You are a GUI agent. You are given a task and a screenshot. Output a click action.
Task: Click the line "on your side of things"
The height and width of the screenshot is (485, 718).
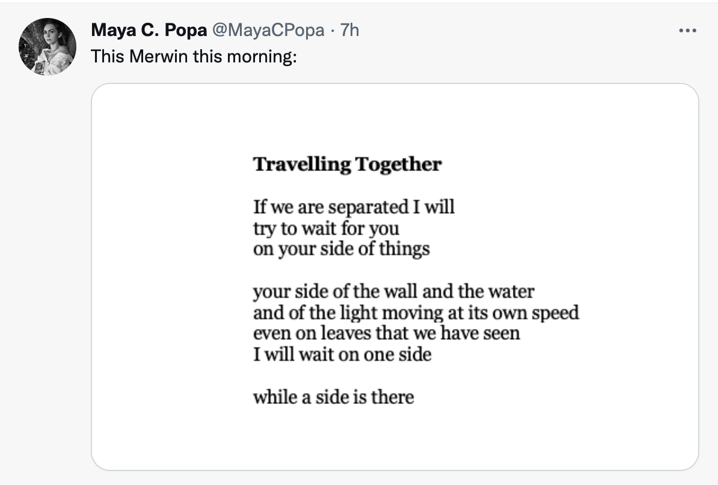[x=341, y=249]
